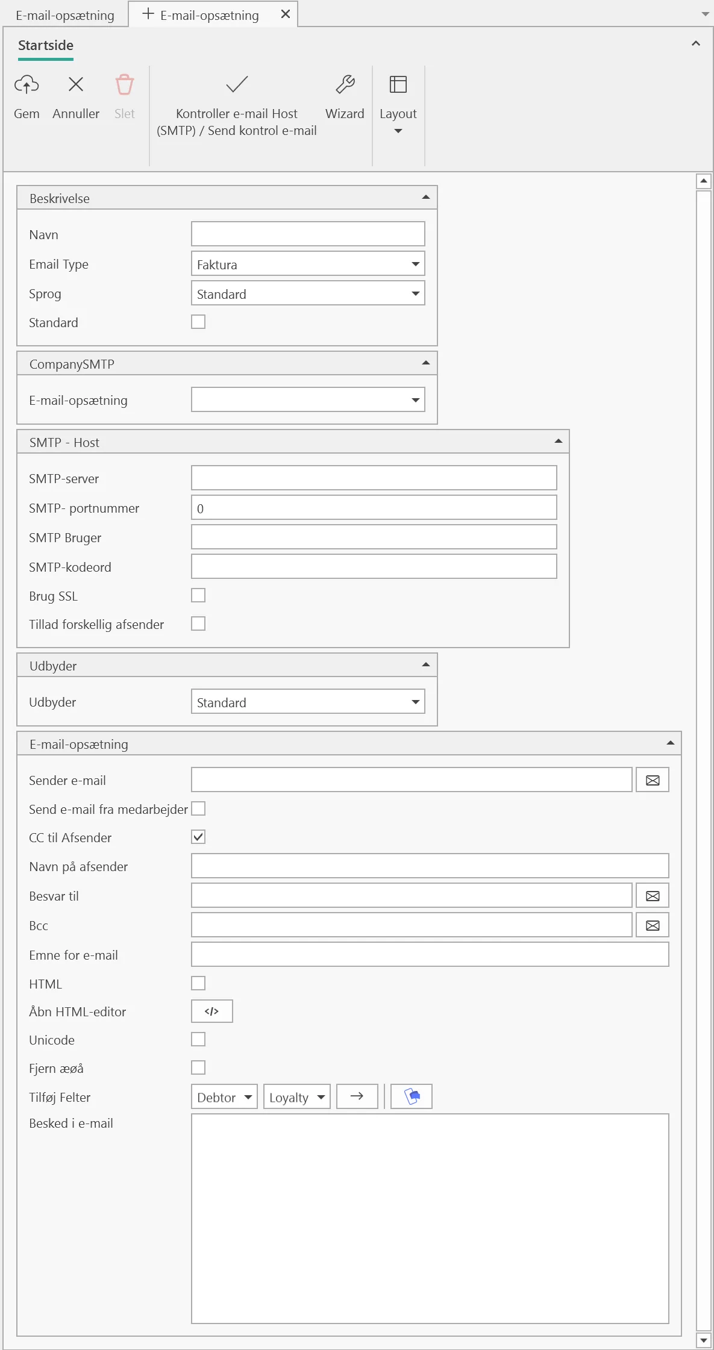Toggle the Standard checkbox
The image size is (714, 1350).
tap(198, 322)
